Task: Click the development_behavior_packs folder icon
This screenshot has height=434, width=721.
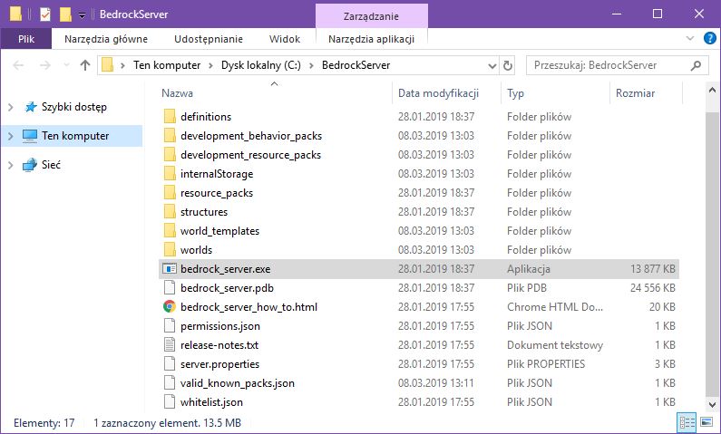Action: (170, 136)
